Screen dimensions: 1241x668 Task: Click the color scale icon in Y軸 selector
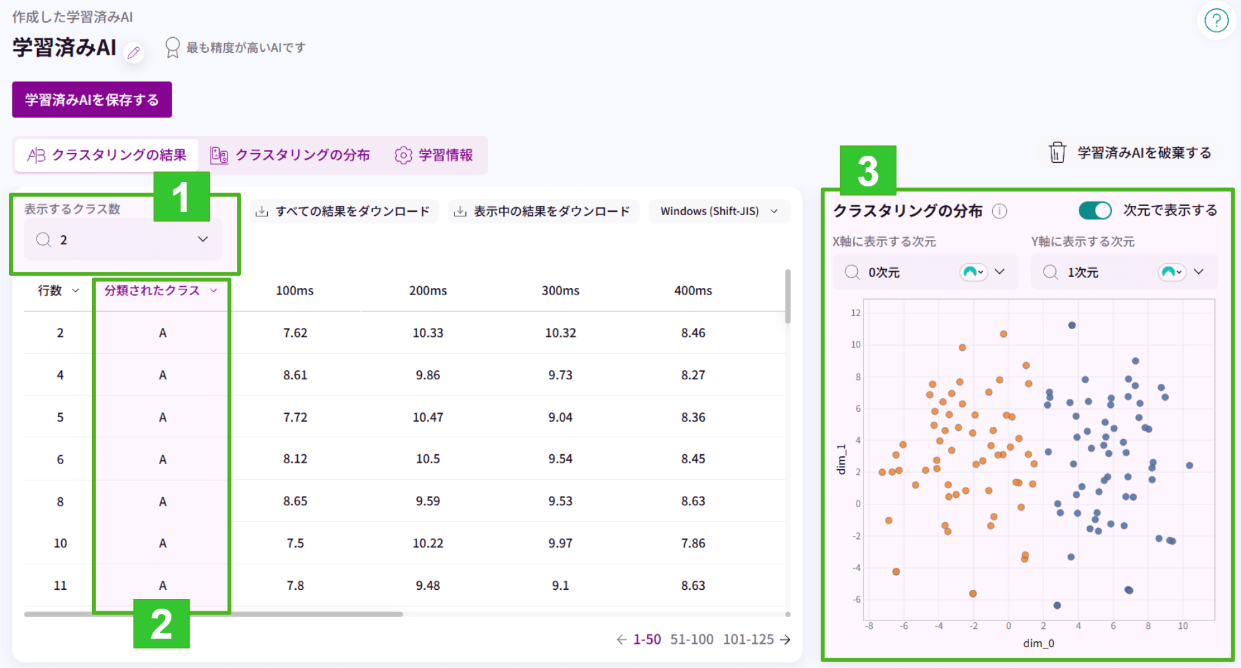[x=1172, y=272]
